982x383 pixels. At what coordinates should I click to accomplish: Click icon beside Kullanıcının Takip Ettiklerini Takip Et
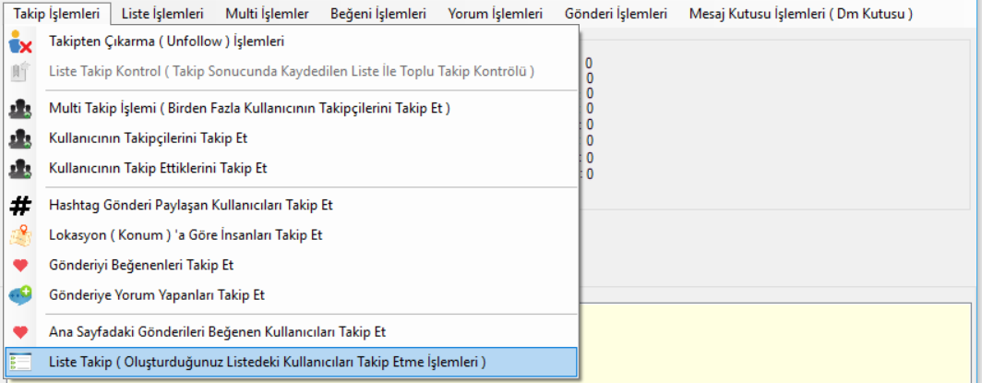point(20,169)
